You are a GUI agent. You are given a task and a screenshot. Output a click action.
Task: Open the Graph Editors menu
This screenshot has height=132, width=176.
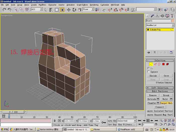(82, 5)
